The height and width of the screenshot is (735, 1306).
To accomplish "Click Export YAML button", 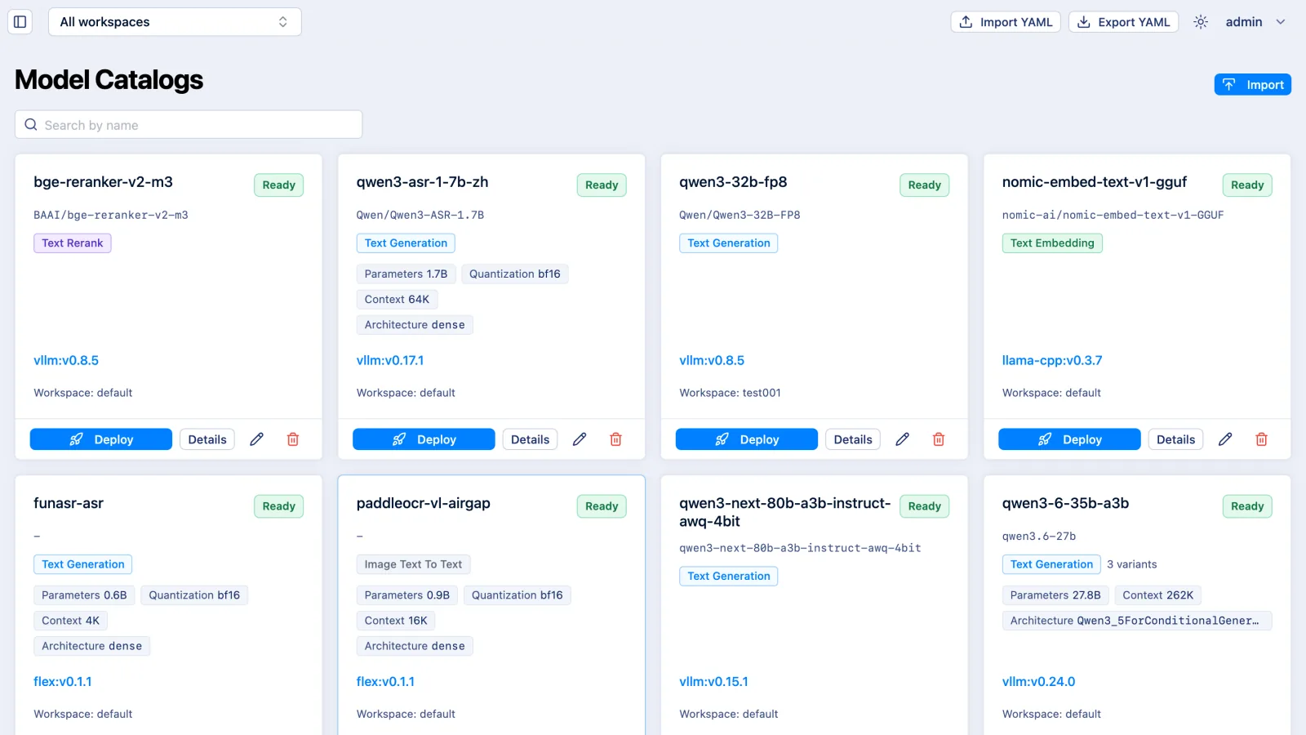I will [1123, 22].
